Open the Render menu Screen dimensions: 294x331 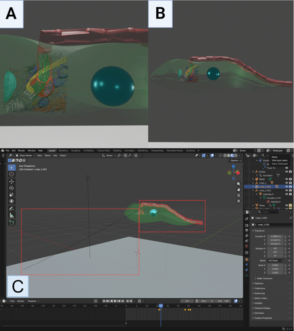click(21, 150)
